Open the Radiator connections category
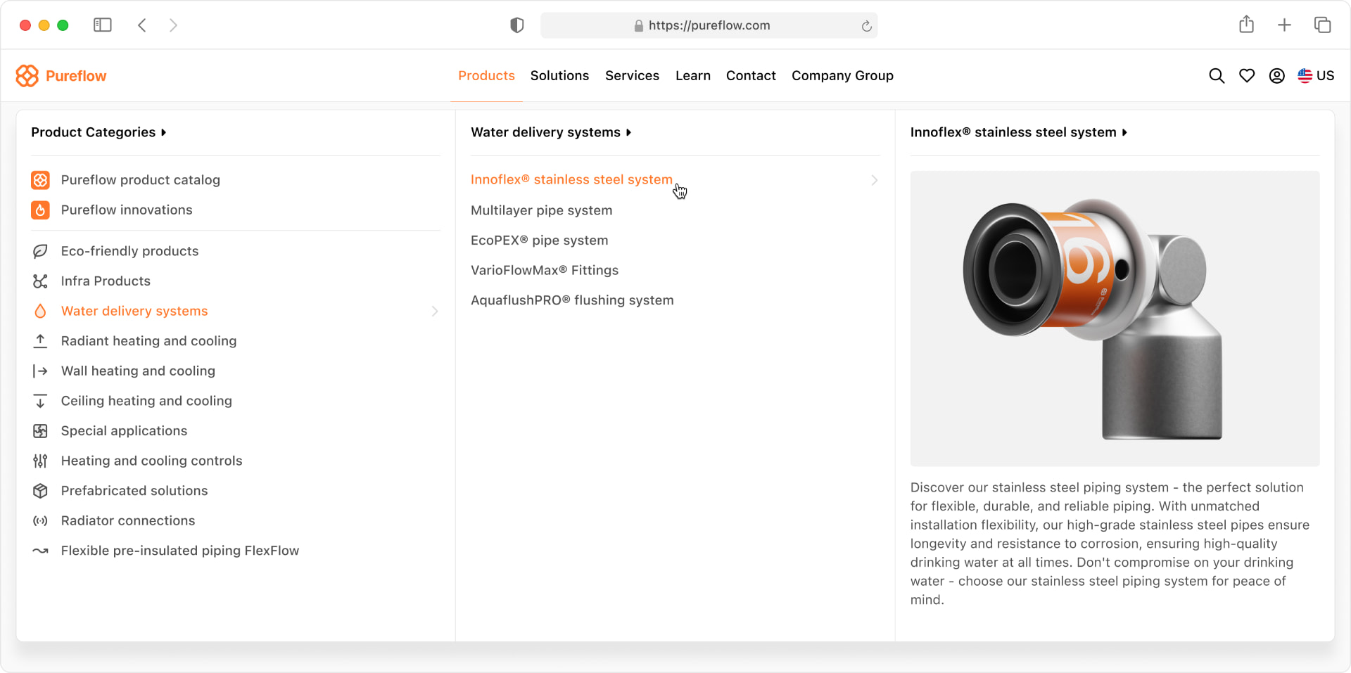The width and height of the screenshot is (1351, 673). (128, 521)
